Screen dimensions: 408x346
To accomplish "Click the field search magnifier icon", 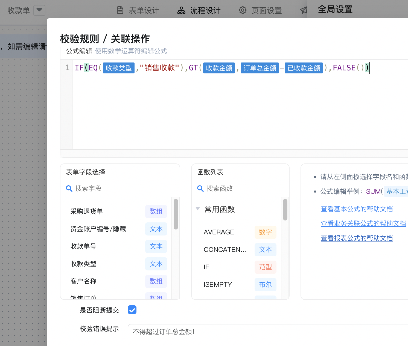I will [69, 189].
